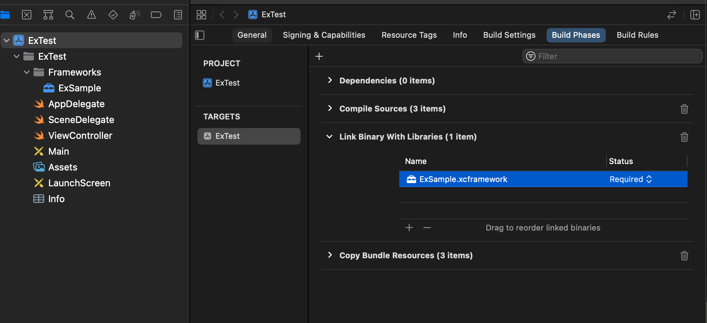Open the Breakpoint navigator
This screenshot has height=323, width=707.
(x=156, y=15)
